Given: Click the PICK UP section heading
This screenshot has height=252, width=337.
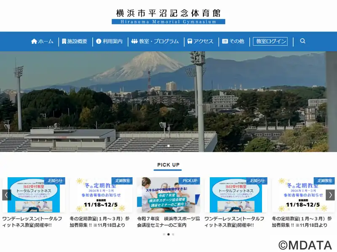Looking at the screenshot, I should coord(168,165).
